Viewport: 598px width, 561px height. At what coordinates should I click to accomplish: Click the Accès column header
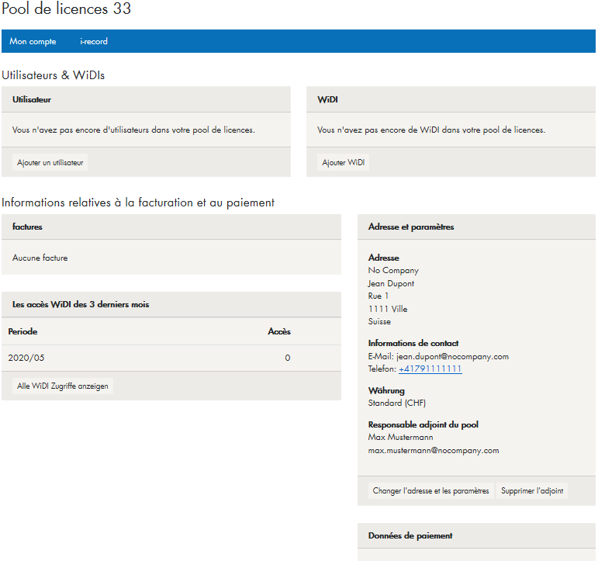point(278,331)
